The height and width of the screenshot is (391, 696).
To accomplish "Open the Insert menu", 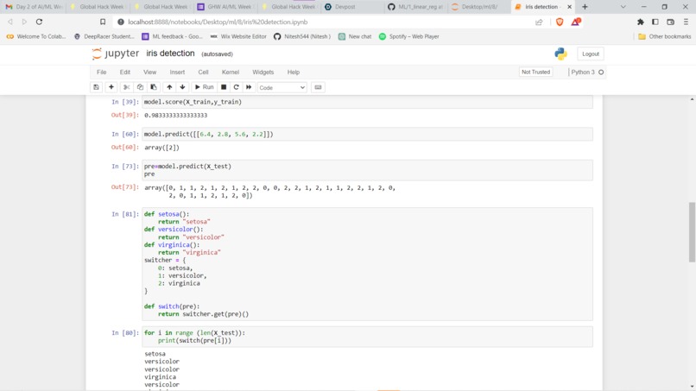I will pyautogui.click(x=177, y=72).
